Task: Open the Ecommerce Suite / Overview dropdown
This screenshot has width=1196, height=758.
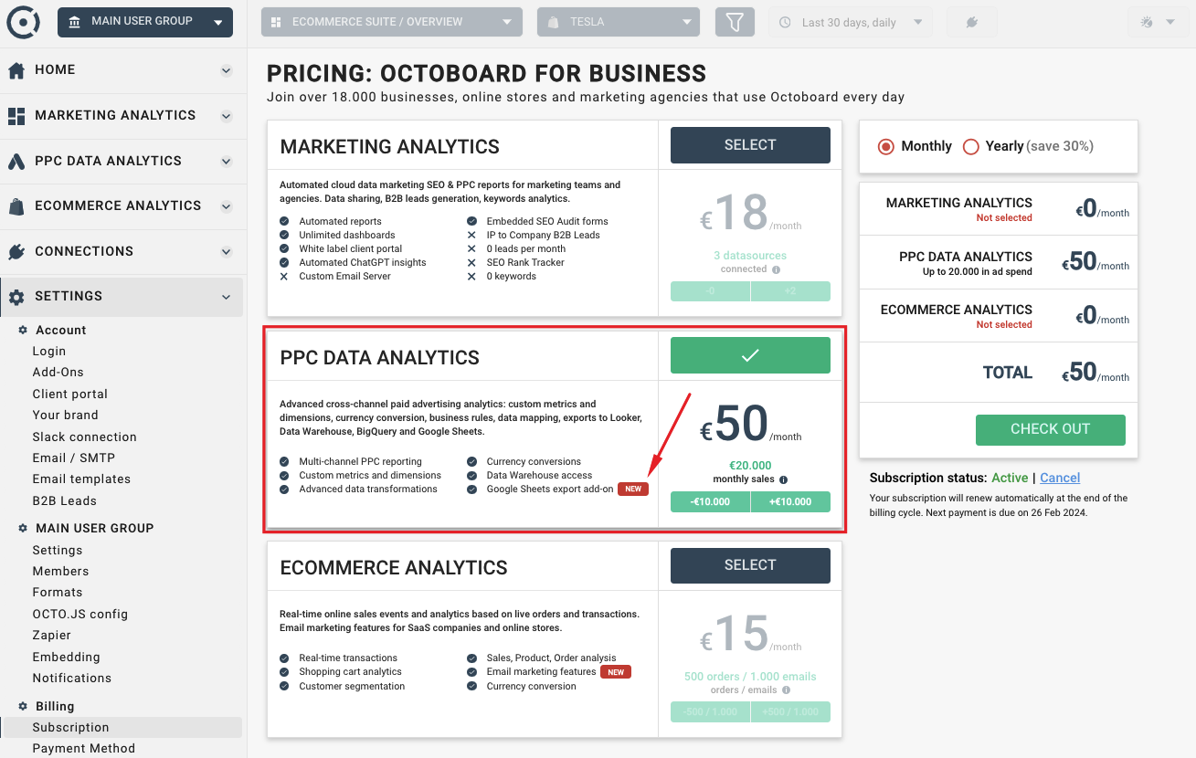Action: (392, 22)
